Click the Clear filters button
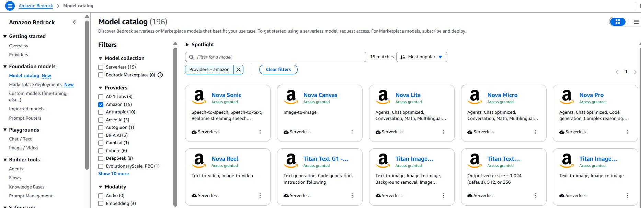Image resolution: width=641 pixels, height=208 pixels. click(278, 70)
